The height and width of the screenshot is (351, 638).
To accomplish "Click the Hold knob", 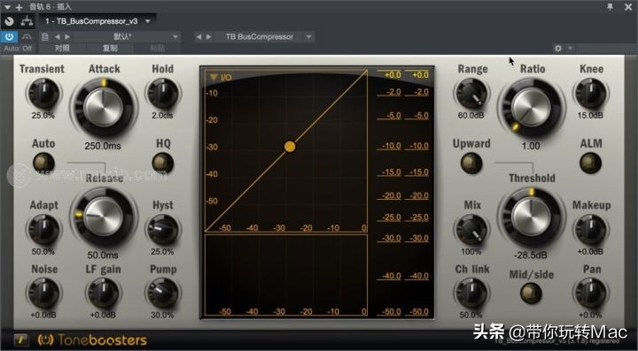I will [162, 93].
